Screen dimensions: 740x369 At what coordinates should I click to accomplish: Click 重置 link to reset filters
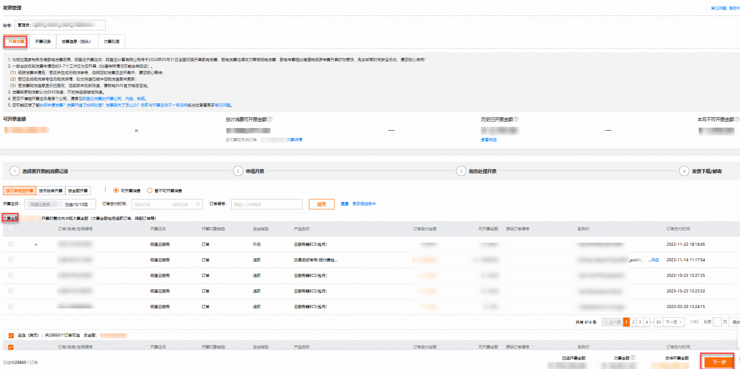[x=344, y=204]
